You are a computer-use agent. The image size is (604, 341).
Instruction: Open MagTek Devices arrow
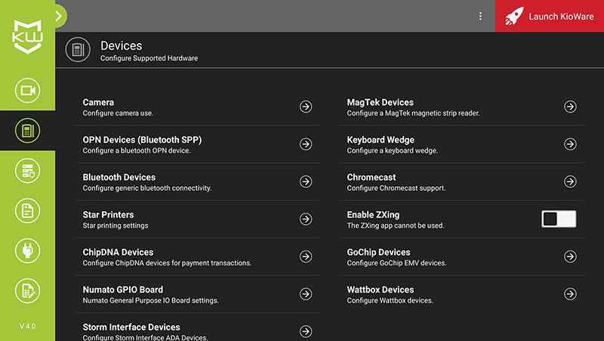click(571, 106)
